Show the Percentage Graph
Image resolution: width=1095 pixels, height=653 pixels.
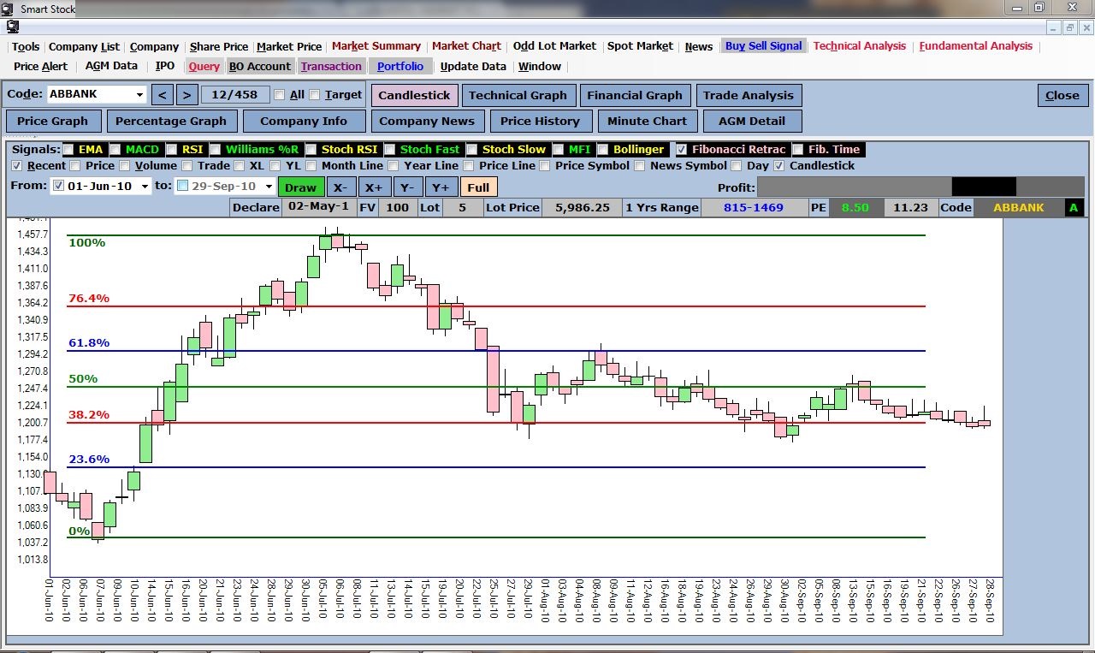pyautogui.click(x=171, y=121)
